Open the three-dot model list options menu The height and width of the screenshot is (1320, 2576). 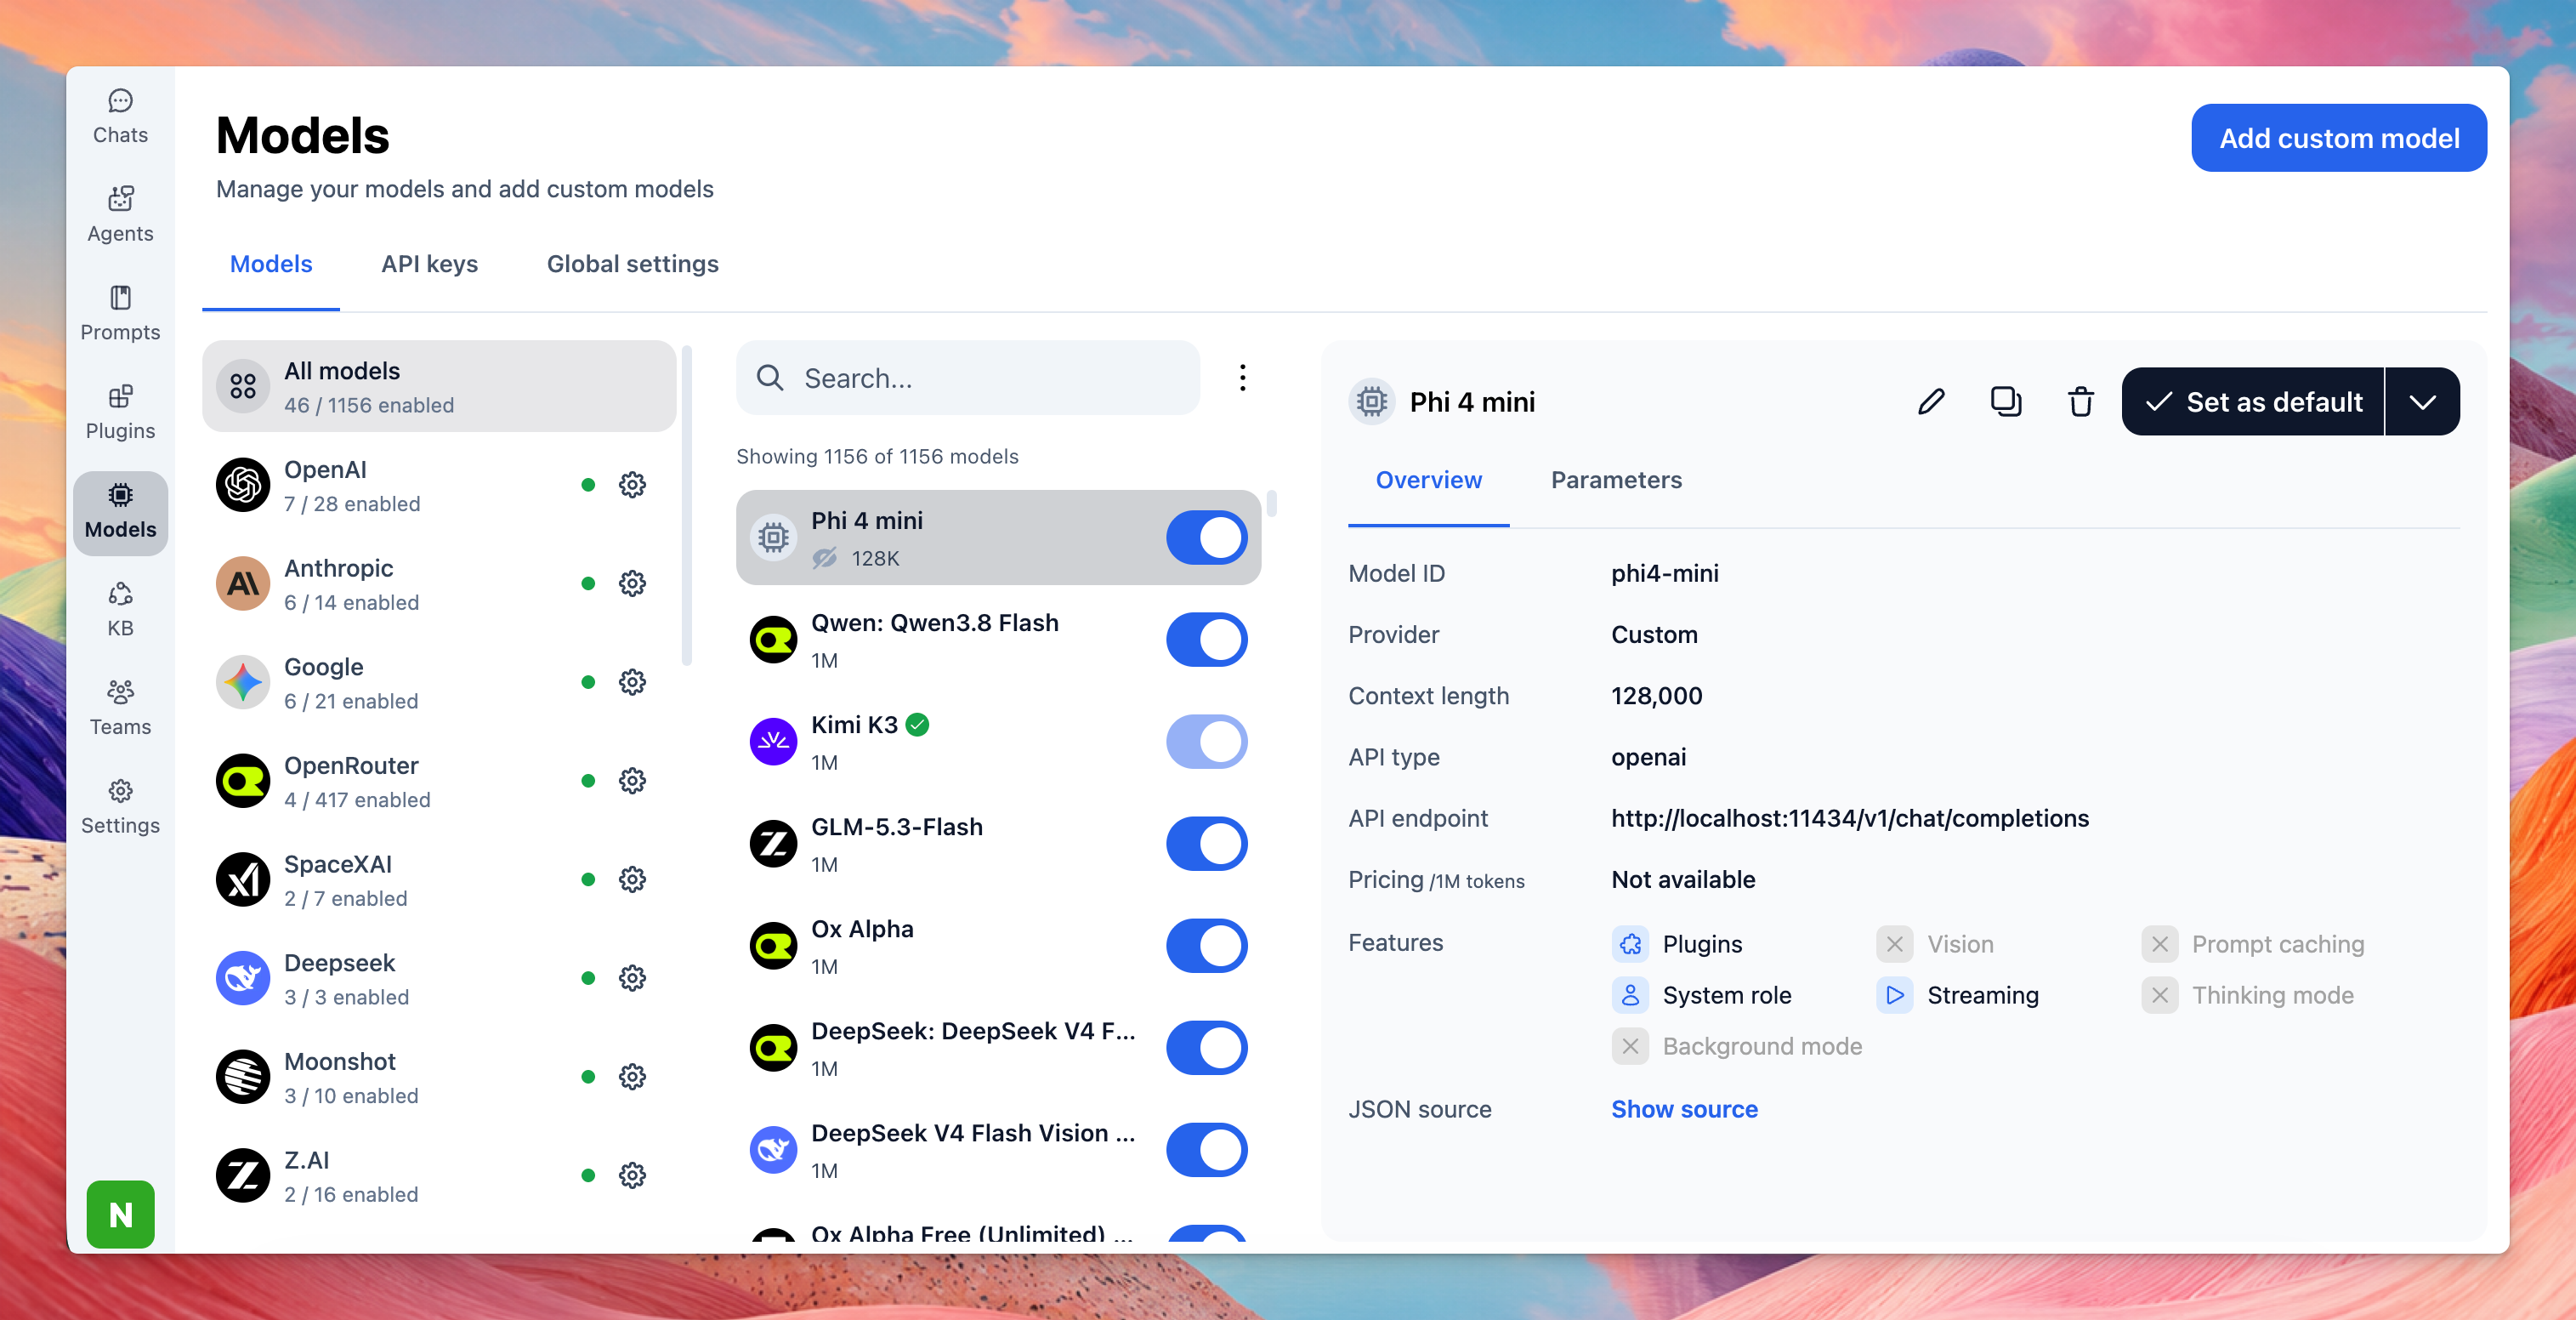point(1242,378)
